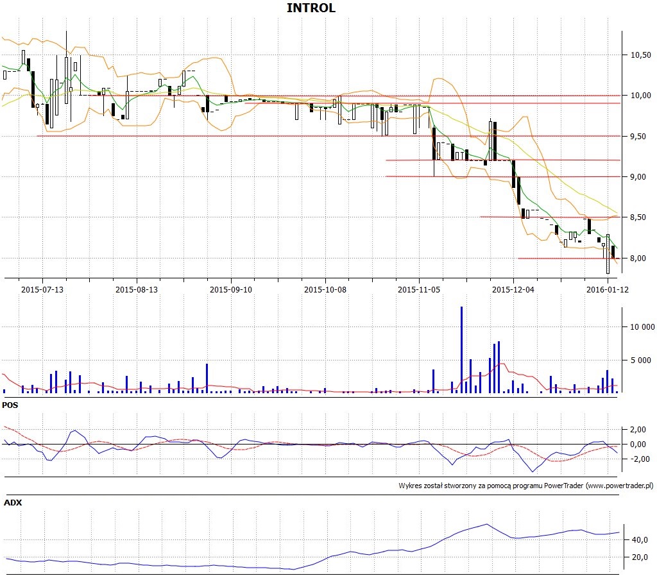Click the POS indicator label
Image resolution: width=657 pixels, height=576 pixels.
coord(10,405)
